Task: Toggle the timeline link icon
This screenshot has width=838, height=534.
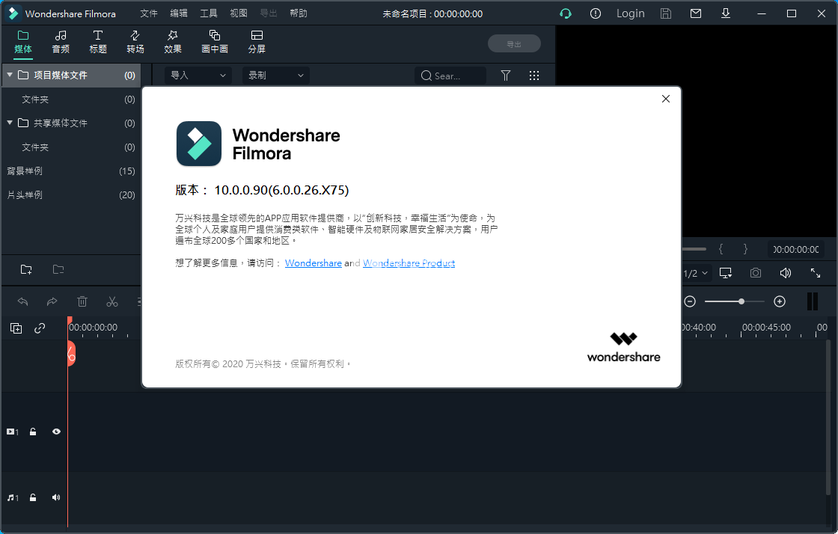Action: (x=40, y=328)
